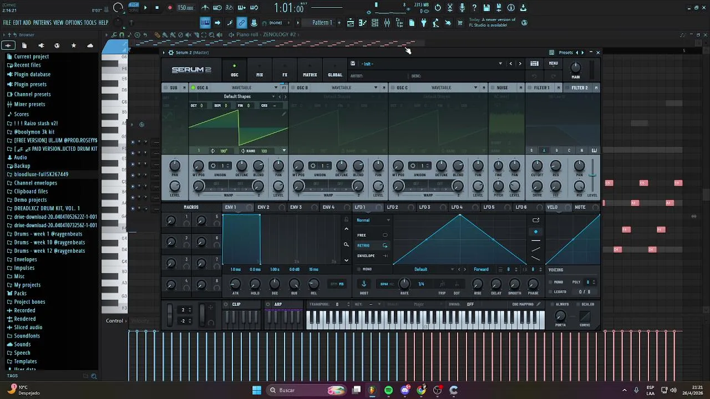The height and width of the screenshot is (399, 710).
Task: Open the plugin picker plug icon
Action: [424, 23]
